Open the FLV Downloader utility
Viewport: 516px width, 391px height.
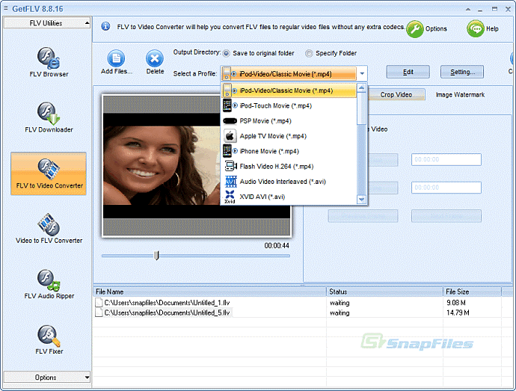pyautogui.click(x=49, y=117)
